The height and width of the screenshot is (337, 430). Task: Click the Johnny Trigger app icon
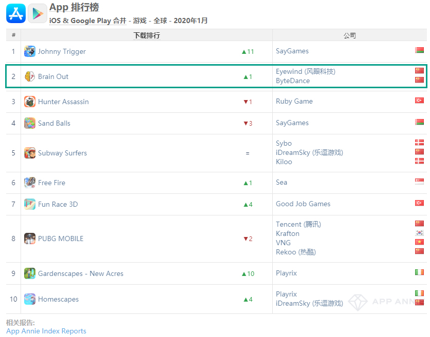click(30, 51)
